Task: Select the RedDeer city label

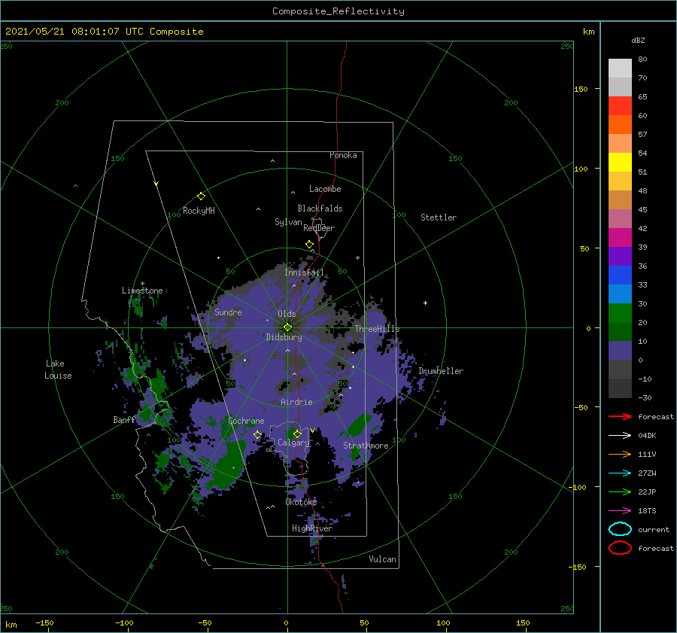Action: tap(319, 228)
